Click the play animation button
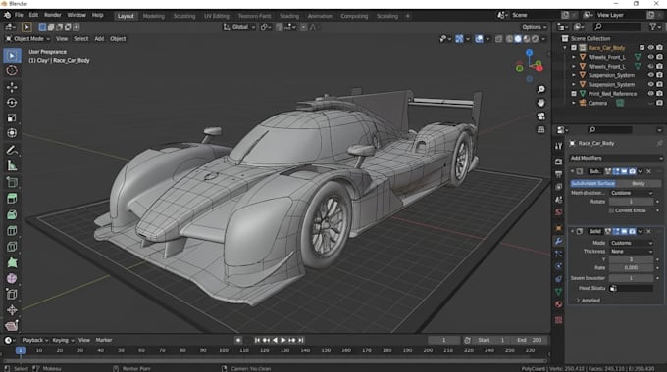Viewport: 667px width, 372px height. pos(283,340)
